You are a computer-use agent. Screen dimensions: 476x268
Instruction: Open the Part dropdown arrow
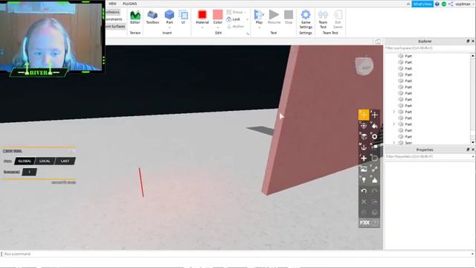pyautogui.click(x=170, y=28)
